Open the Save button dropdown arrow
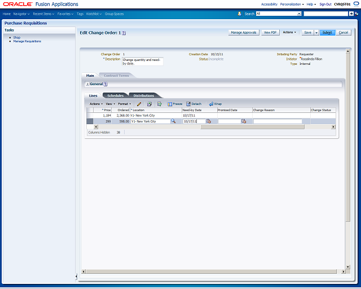This screenshot has width=361, height=289. 316,33
